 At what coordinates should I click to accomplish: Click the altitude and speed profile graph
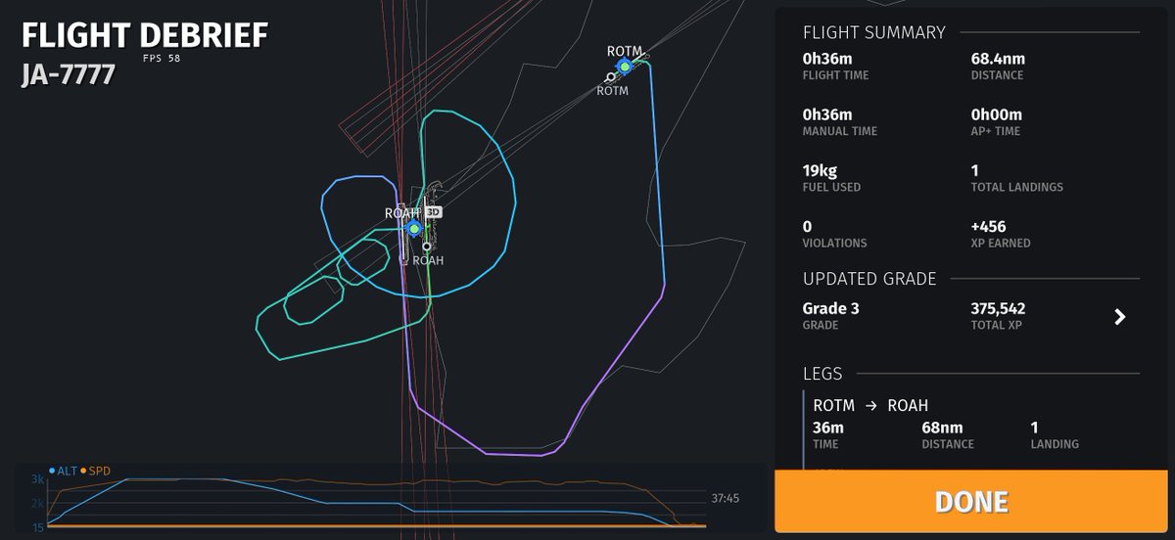pyautogui.click(x=377, y=501)
